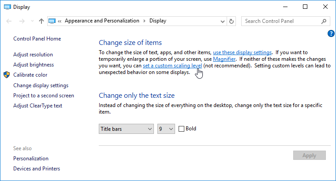
Task: Click the refresh icon beside address bar
Action: [x=231, y=21]
